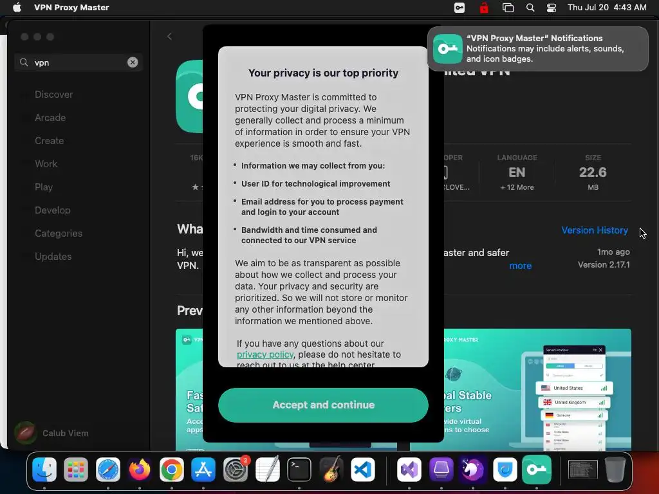Click the Accept and continue button

pyautogui.click(x=323, y=405)
